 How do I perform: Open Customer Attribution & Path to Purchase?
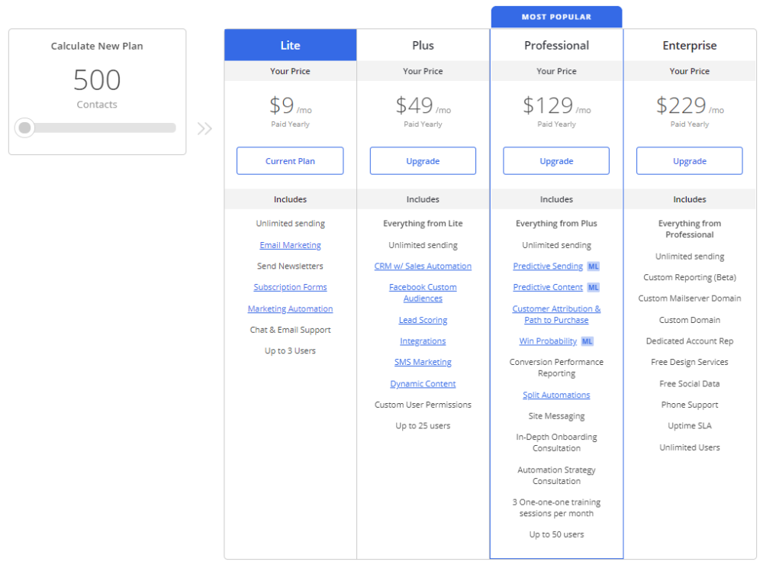(556, 314)
